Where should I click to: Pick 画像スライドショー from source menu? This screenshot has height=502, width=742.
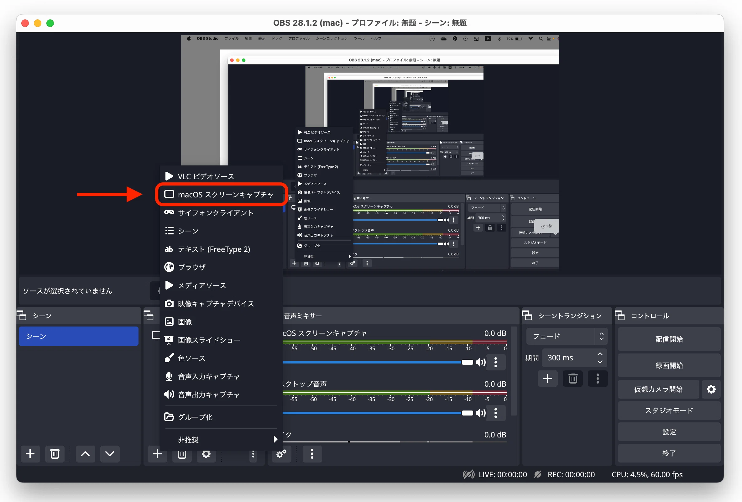point(221,340)
